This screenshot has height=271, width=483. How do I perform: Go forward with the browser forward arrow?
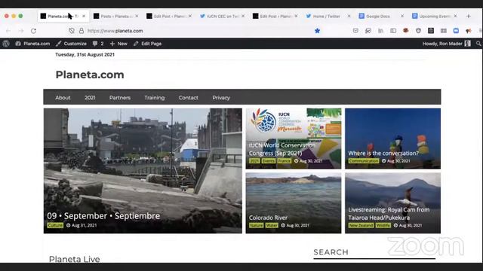point(21,31)
